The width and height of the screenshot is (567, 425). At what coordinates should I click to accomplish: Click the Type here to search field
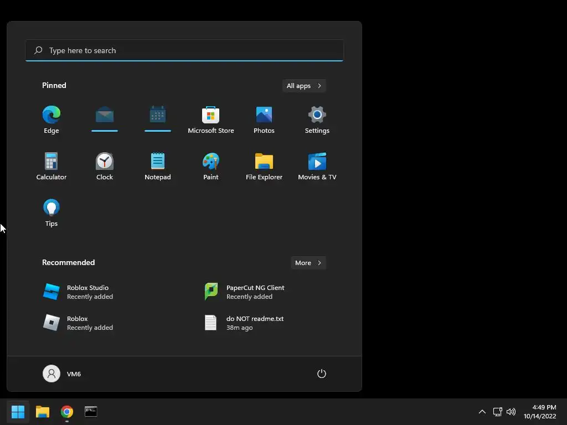pos(184,50)
